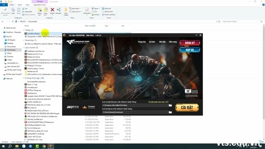
Task: Open Cẩm nang link in installer
Action: (173, 42)
